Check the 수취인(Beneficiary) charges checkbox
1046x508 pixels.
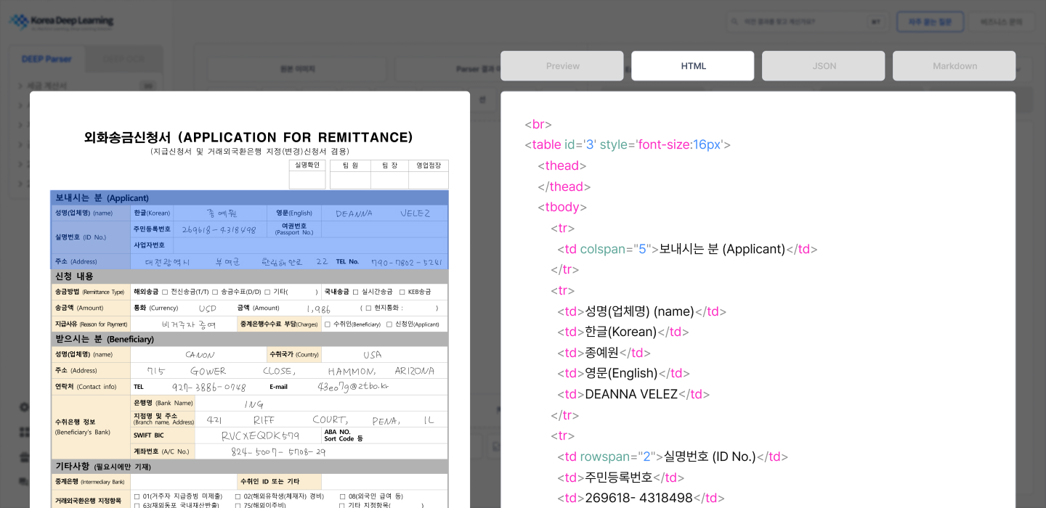[328, 324]
